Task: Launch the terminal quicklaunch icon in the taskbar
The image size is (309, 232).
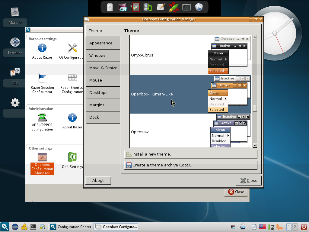Action: [33, 227]
